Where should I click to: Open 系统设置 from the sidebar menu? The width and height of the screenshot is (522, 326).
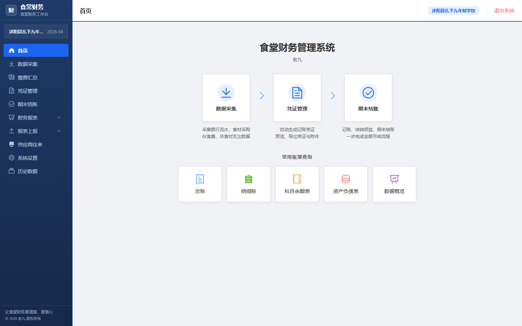point(36,158)
